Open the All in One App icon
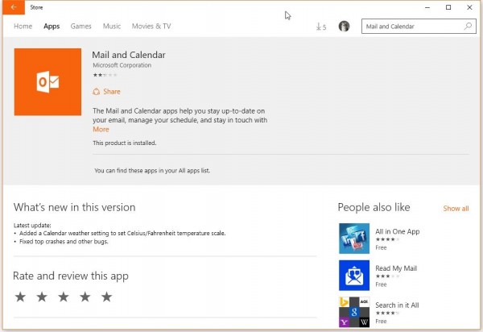The image size is (483, 332). (x=354, y=239)
